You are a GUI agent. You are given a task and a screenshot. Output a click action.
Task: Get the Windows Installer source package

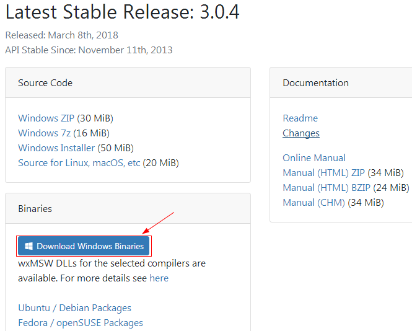pyautogui.click(x=56, y=148)
